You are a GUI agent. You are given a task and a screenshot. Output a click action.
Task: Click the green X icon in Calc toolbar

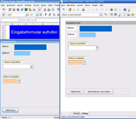click(x=26, y=10)
